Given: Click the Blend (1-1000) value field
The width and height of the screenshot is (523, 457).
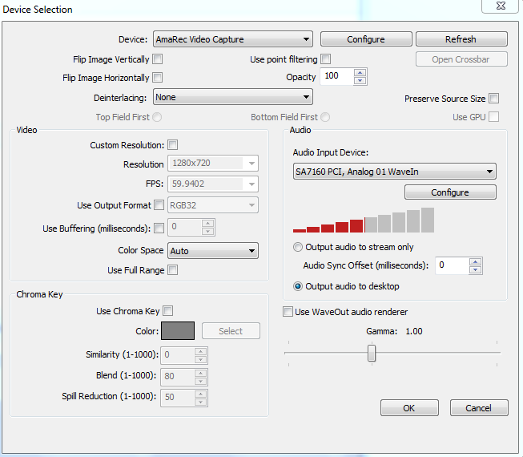Looking at the screenshot, I should tap(177, 377).
